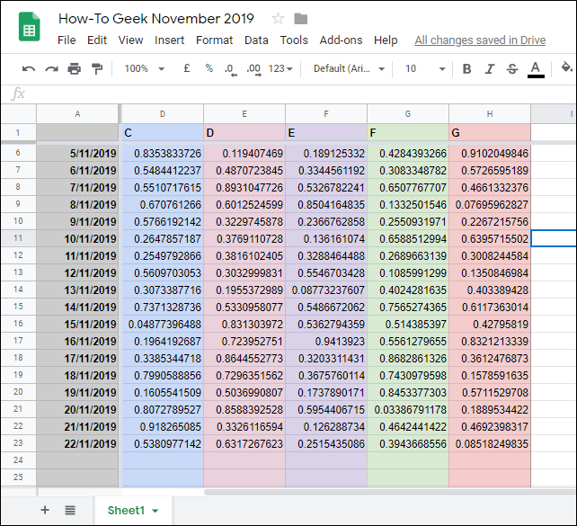The image size is (577, 526).
Task: Select cell containing 0.08773237607
Action: click(326, 290)
